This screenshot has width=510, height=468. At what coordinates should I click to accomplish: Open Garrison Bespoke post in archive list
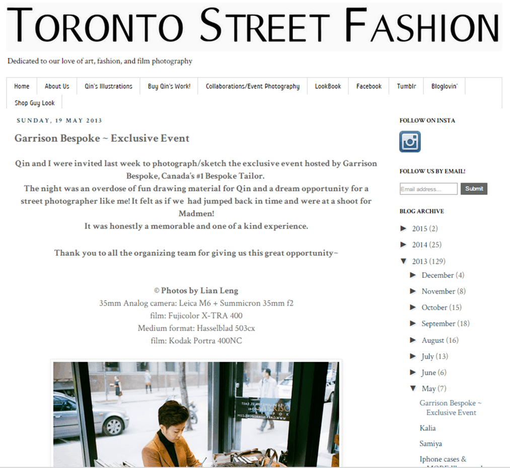[451, 407]
